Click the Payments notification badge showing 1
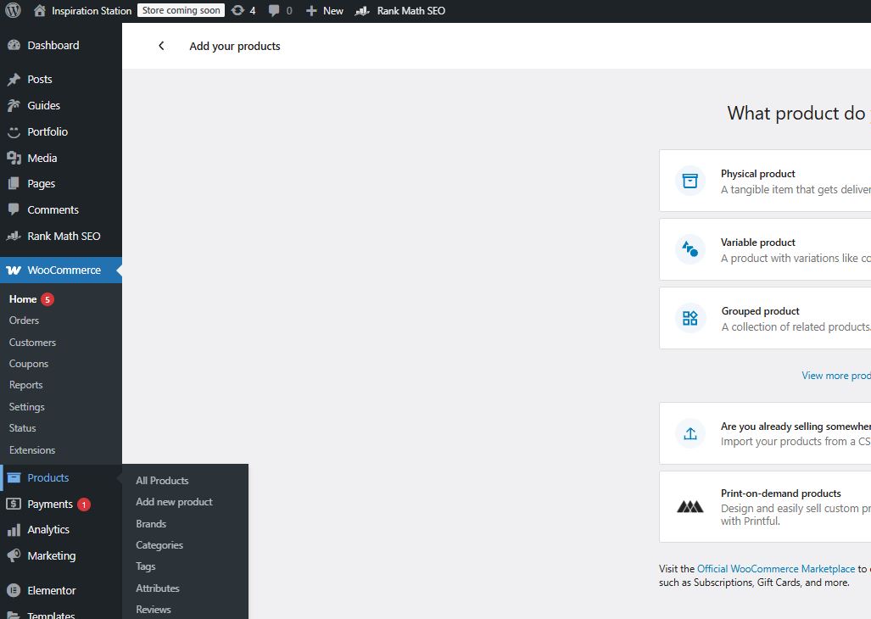 [84, 505]
